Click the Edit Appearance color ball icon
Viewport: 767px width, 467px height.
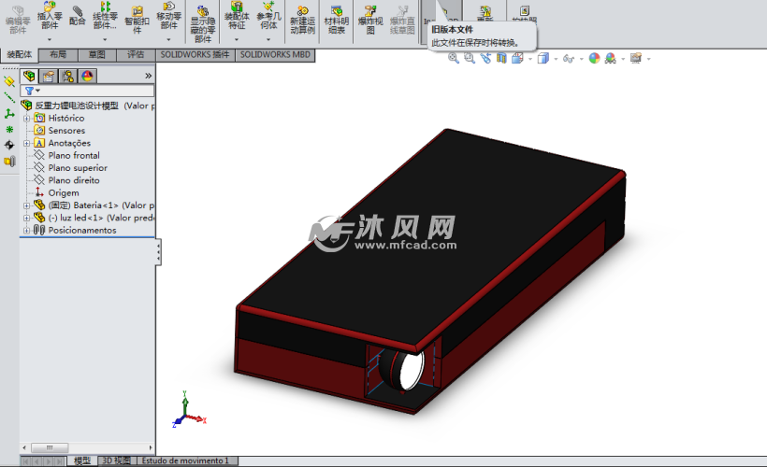[x=594, y=59]
